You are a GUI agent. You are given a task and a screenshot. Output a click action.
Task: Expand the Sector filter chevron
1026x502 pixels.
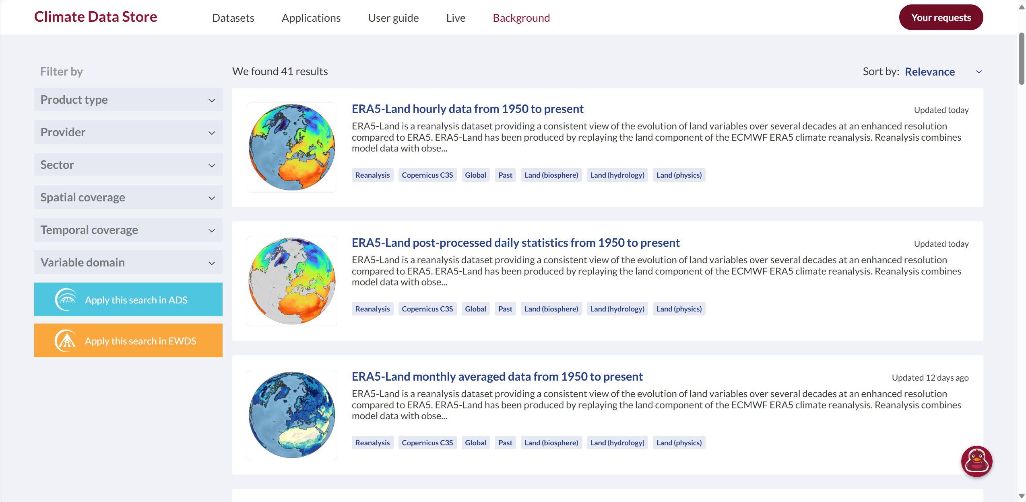pyautogui.click(x=212, y=165)
